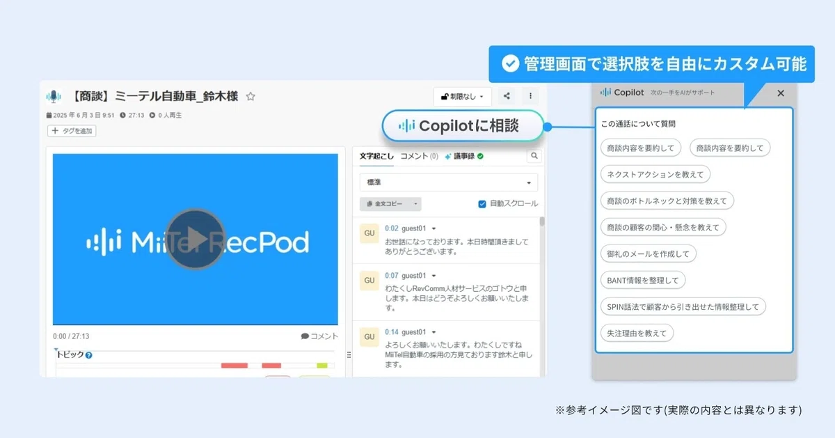835x438 pixels.
Task: Click the 0人再生 play count
Action: pyautogui.click(x=166, y=115)
